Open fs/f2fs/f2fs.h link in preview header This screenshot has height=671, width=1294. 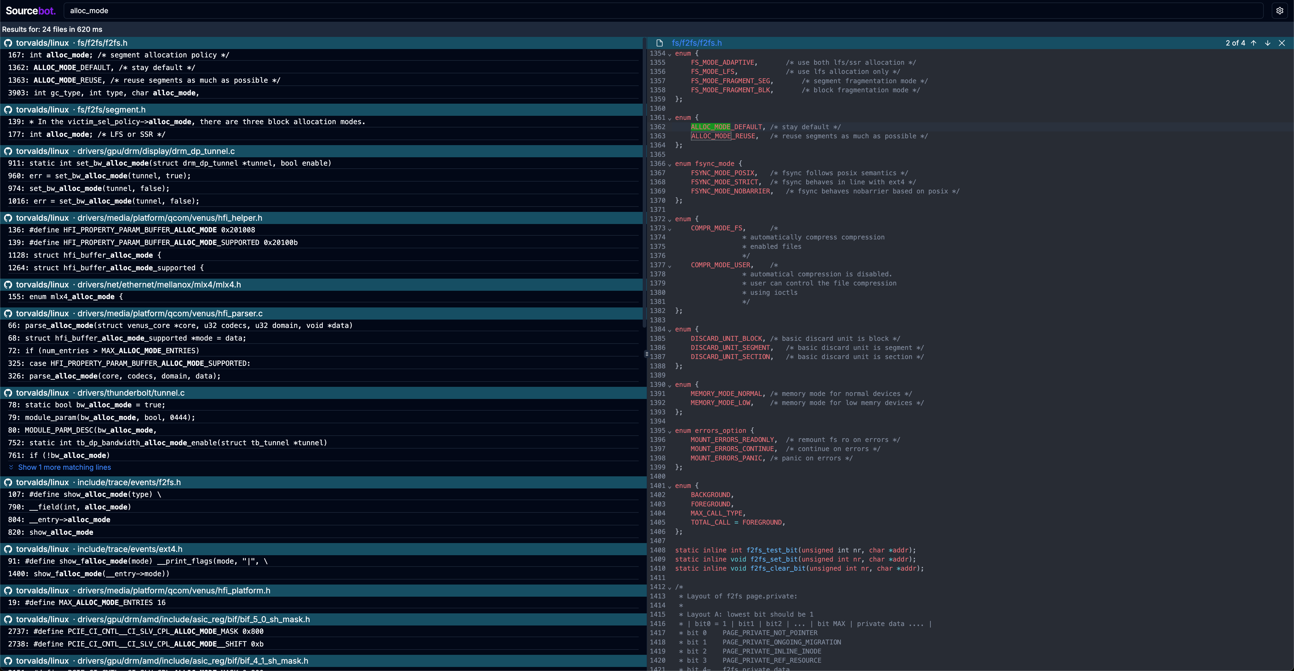coord(696,43)
